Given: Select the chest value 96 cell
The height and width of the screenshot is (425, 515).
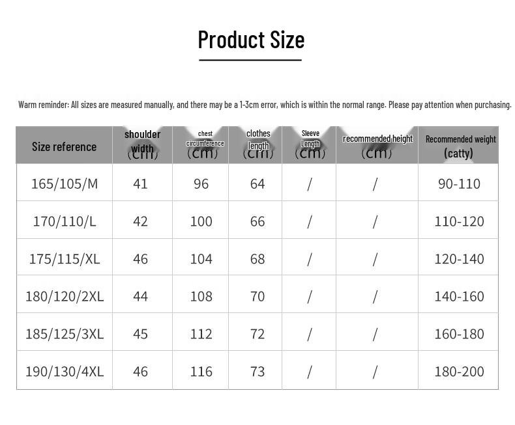Looking at the screenshot, I should [201, 184].
